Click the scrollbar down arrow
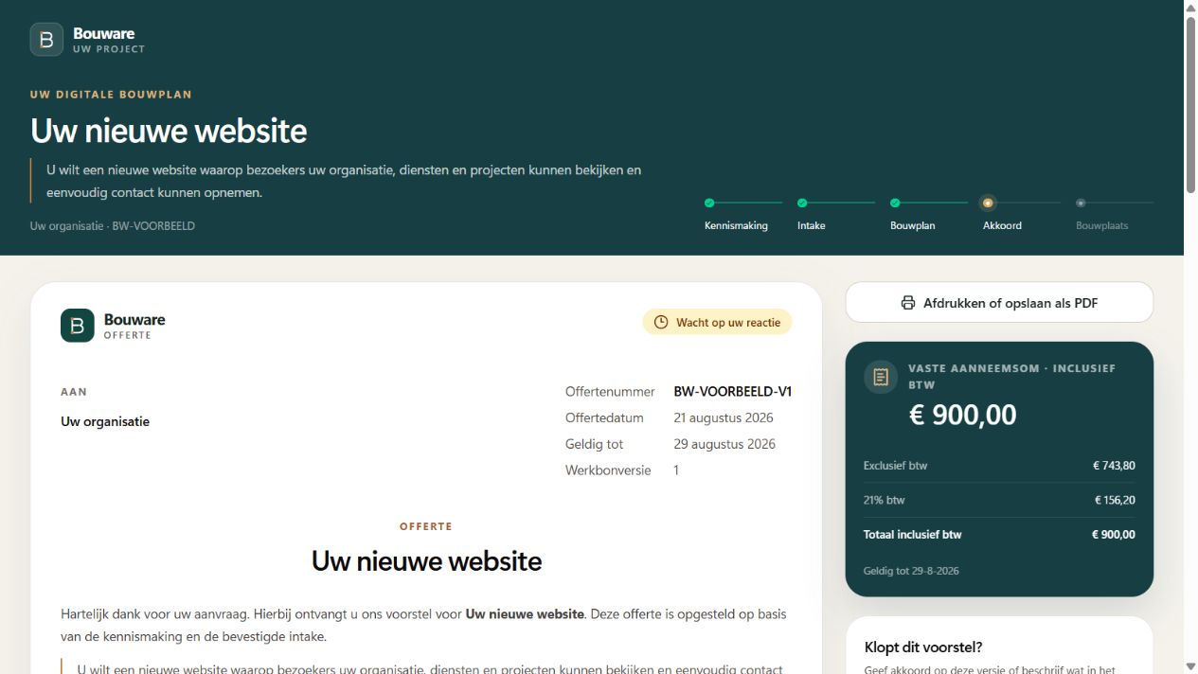This screenshot has height=674, width=1198. tap(1190, 666)
